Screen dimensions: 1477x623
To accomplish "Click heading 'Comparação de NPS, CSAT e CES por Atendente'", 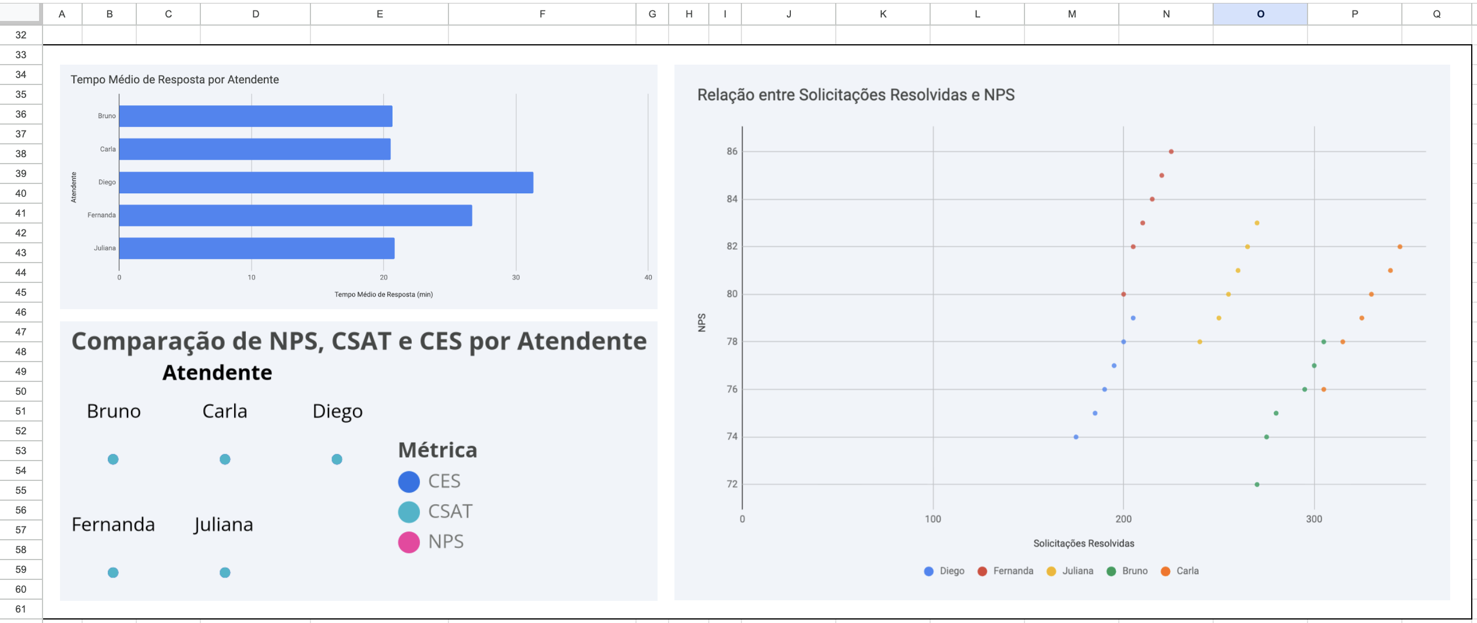I will (x=359, y=341).
